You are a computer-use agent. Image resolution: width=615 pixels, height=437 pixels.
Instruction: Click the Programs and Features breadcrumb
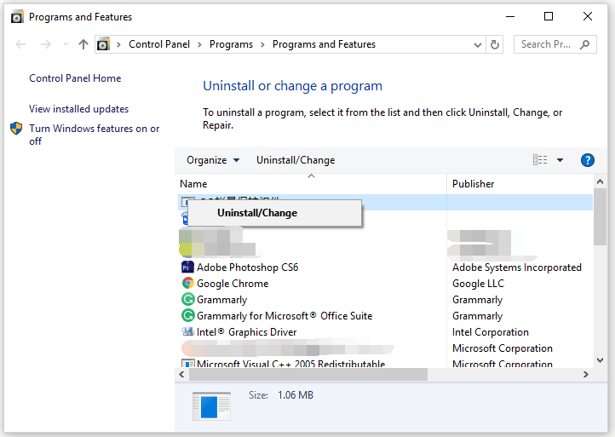pos(324,44)
